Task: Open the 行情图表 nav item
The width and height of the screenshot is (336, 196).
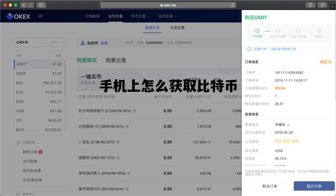Action: click(92, 16)
